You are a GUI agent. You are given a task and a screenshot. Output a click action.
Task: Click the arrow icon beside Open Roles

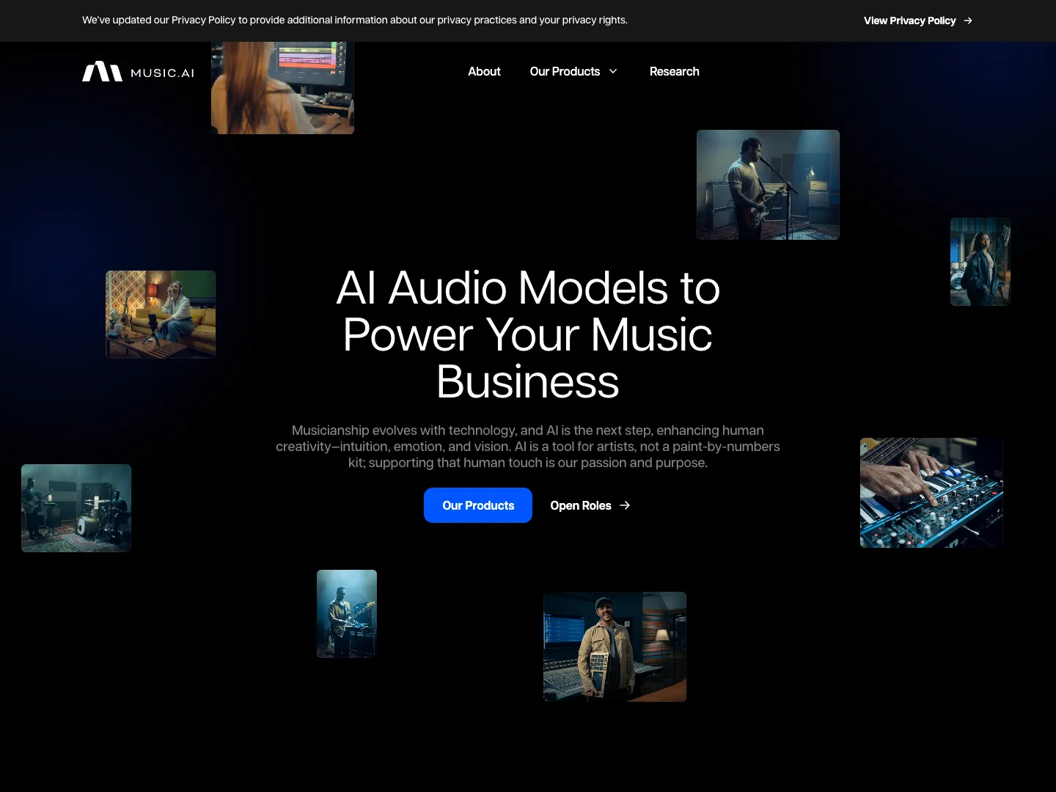tap(625, 505)
